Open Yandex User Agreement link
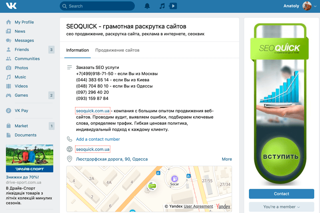Screen dimensions: 320x213 tap(198, 206)
